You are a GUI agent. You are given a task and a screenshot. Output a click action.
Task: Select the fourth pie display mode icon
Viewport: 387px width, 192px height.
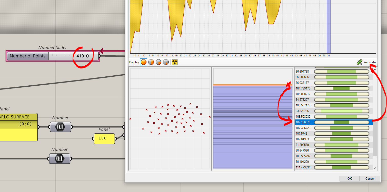(x=166, y=62)
